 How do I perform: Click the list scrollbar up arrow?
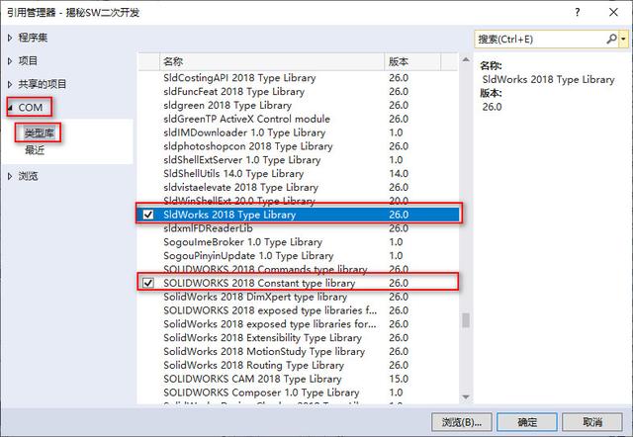click(466, 59)
